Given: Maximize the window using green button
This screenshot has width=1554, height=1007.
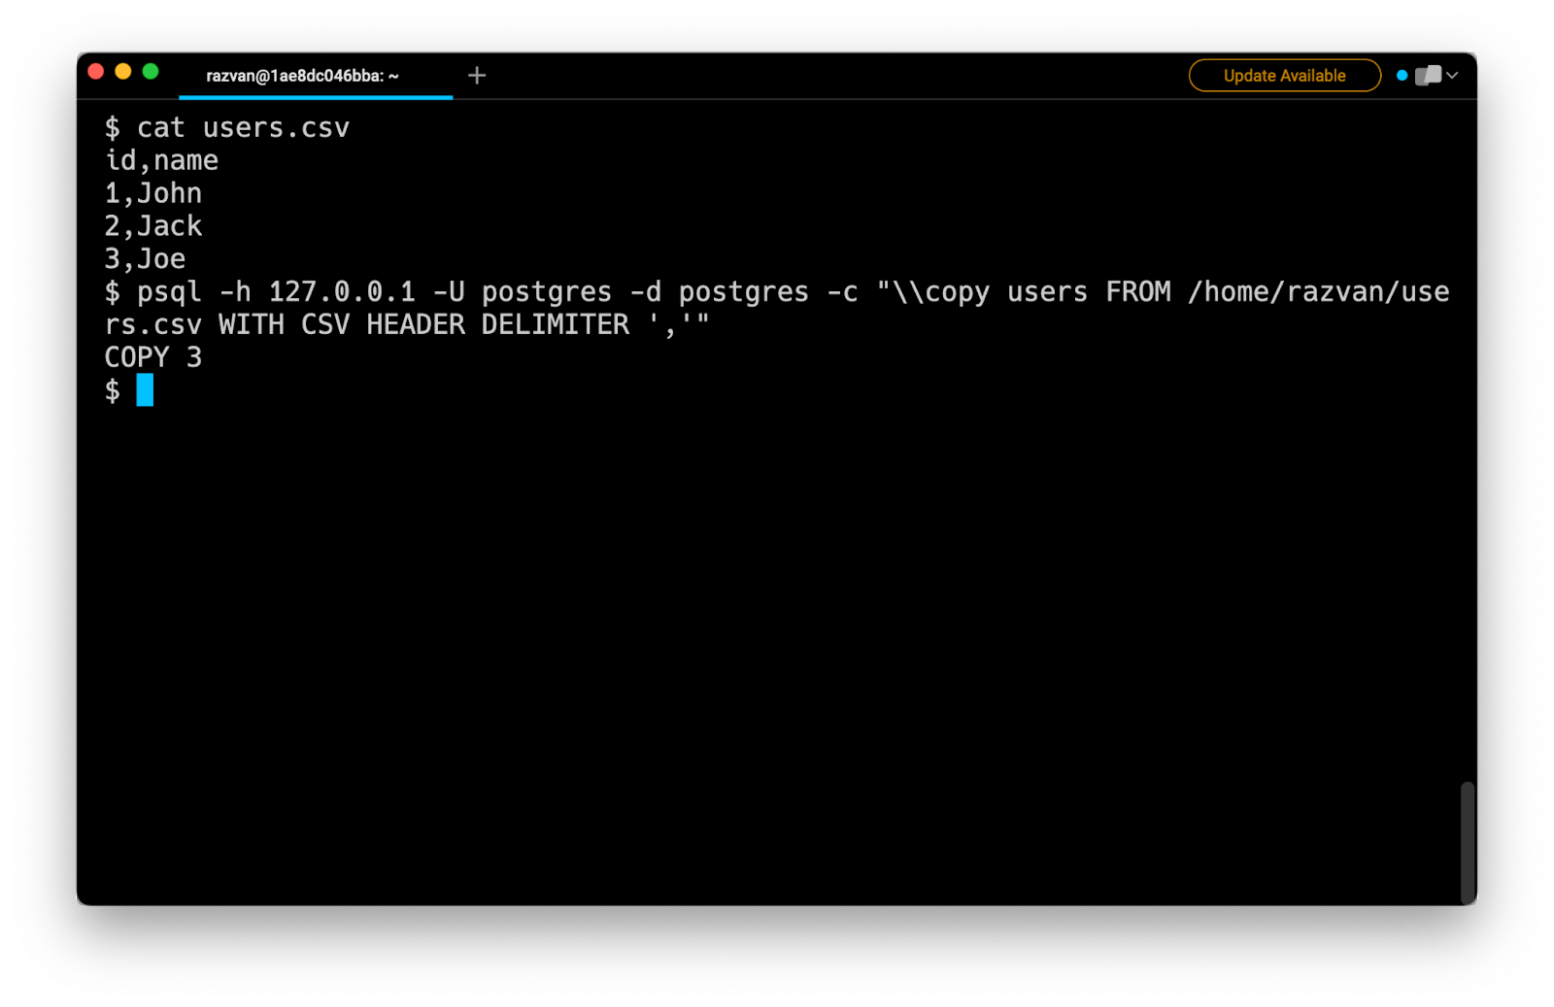Looking at the screenshot, I should tap(151, 72).
